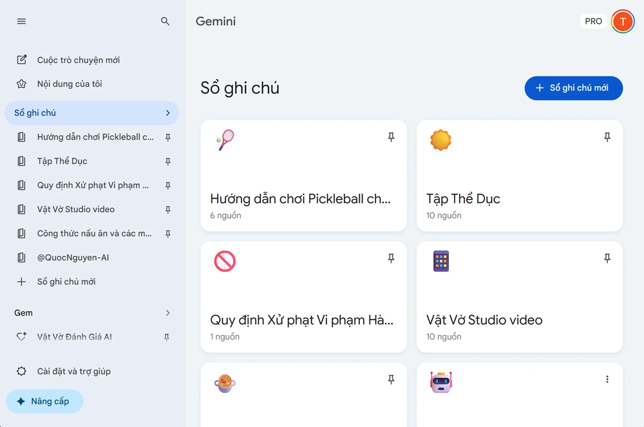Click the robot emoji notebook icon
Viewport: 644px width, 427px height.
(x=441, y=382)
